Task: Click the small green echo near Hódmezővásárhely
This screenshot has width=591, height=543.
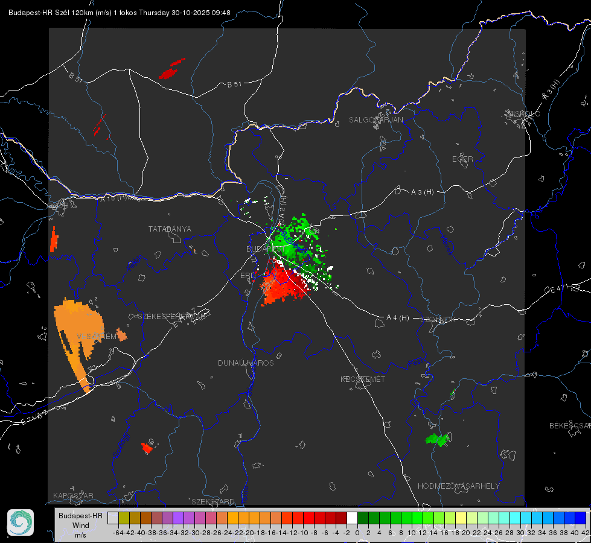Action: (437, 439)
